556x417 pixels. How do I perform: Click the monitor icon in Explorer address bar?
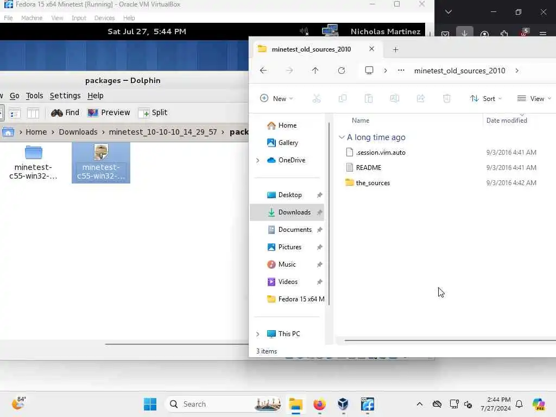coord(369,70)
